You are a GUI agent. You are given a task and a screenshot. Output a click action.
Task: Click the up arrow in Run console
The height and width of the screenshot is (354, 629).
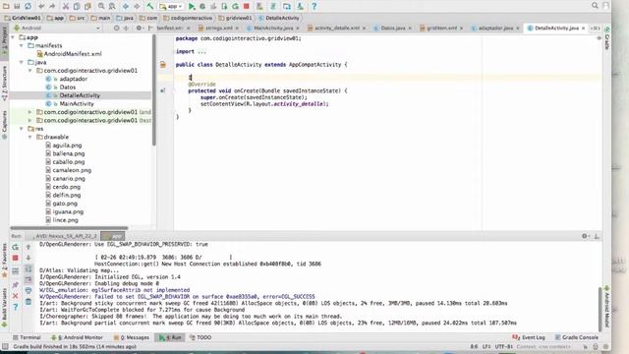[29, 247]
